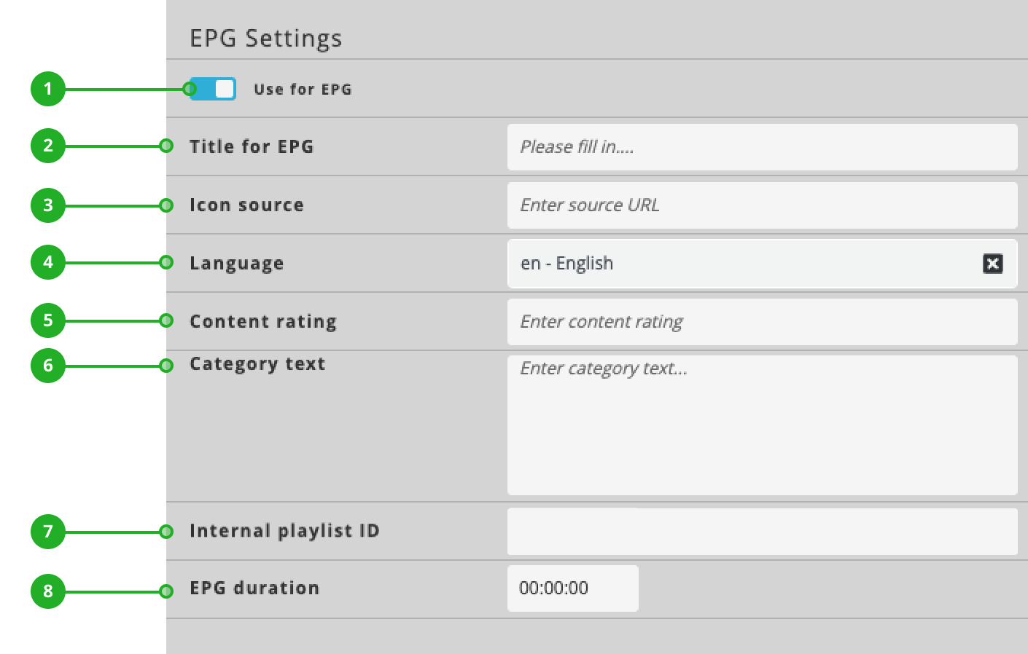Click the green numbered marker 6
Viewport: 1028px width, 654px height.
(x=48, y=366)
